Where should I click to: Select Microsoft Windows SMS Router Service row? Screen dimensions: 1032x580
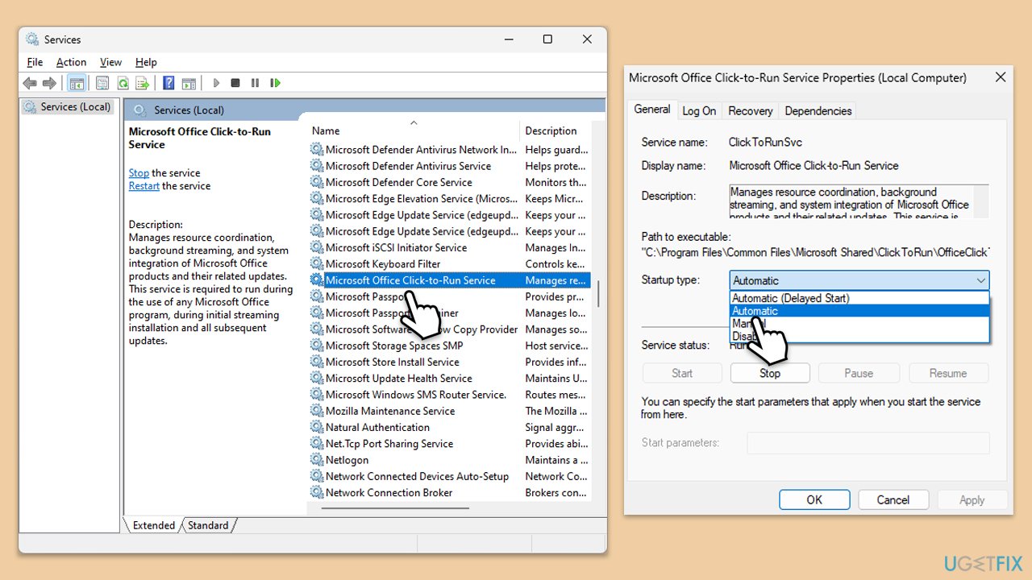(x=450, y=395)
